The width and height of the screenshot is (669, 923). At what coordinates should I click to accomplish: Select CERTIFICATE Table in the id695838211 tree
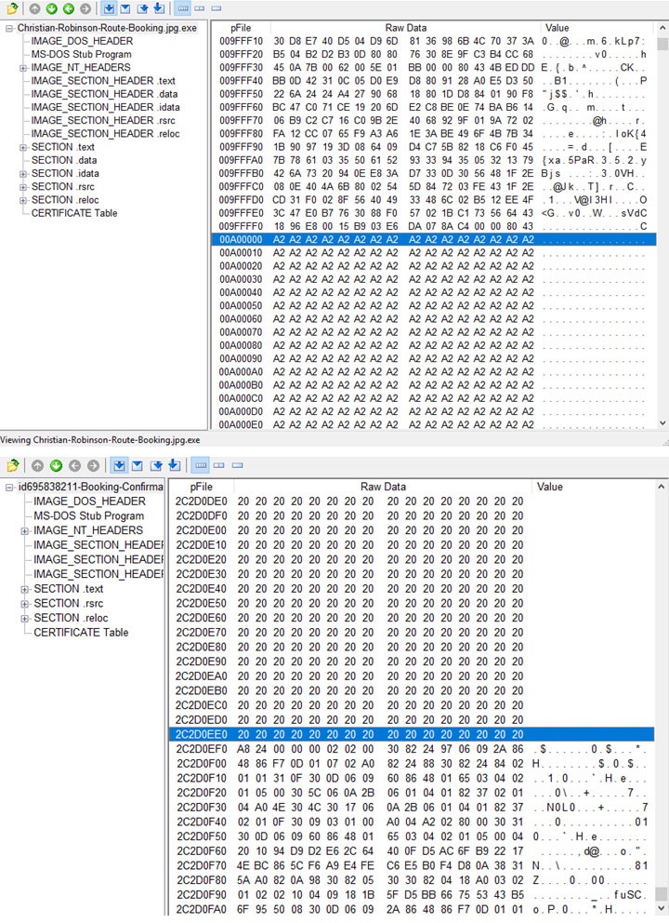[81, 632]
